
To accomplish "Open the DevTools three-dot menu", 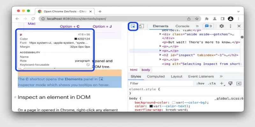I will tap(230, 26).
